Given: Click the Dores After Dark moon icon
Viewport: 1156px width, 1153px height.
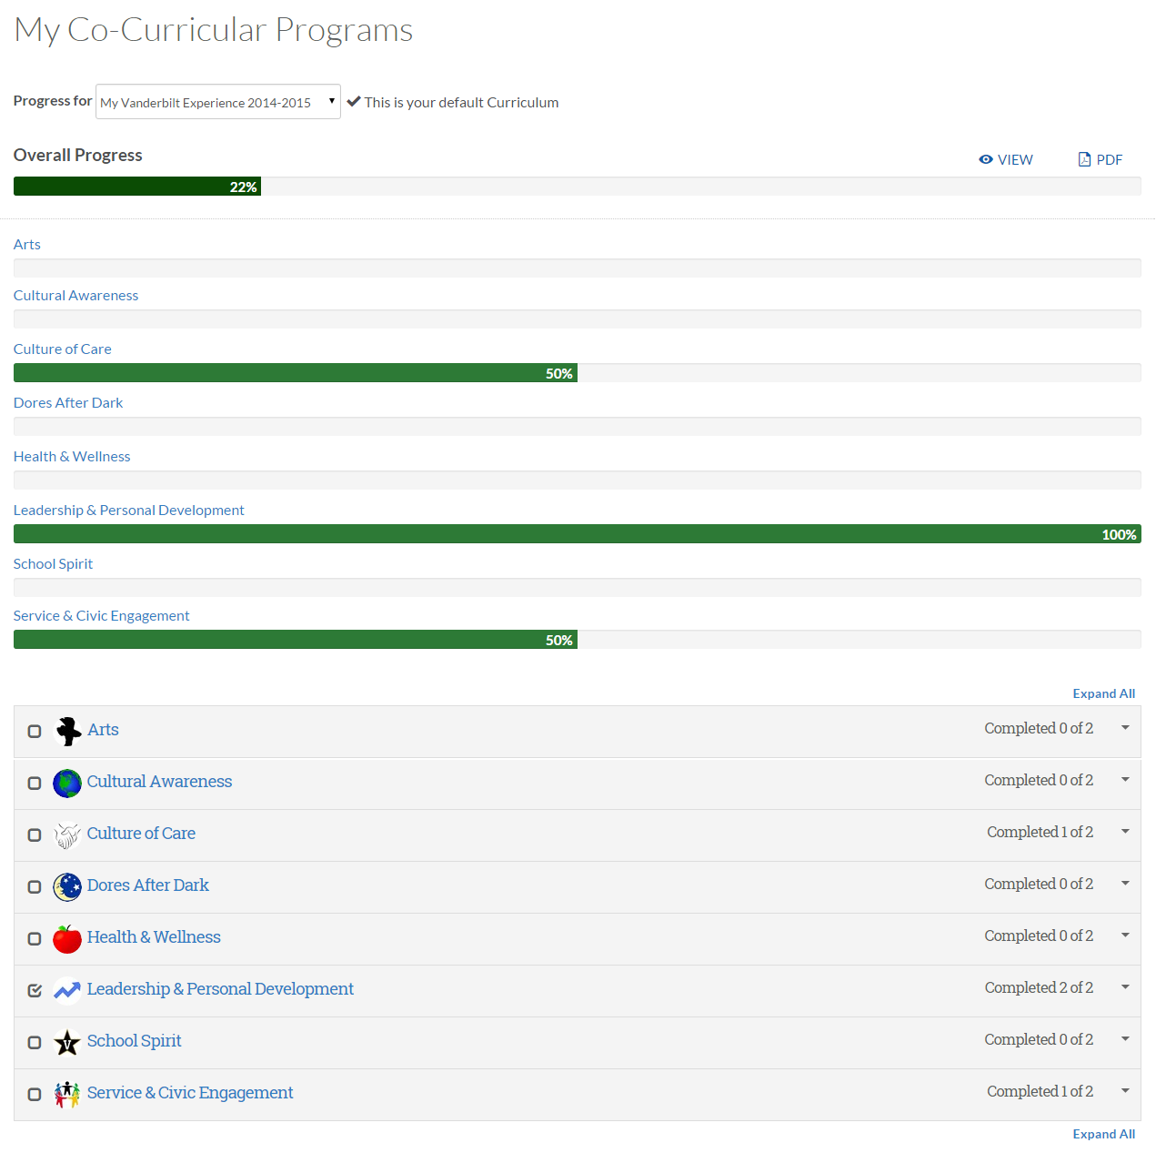Looking at the screenshot, I should tap(66, 886).
